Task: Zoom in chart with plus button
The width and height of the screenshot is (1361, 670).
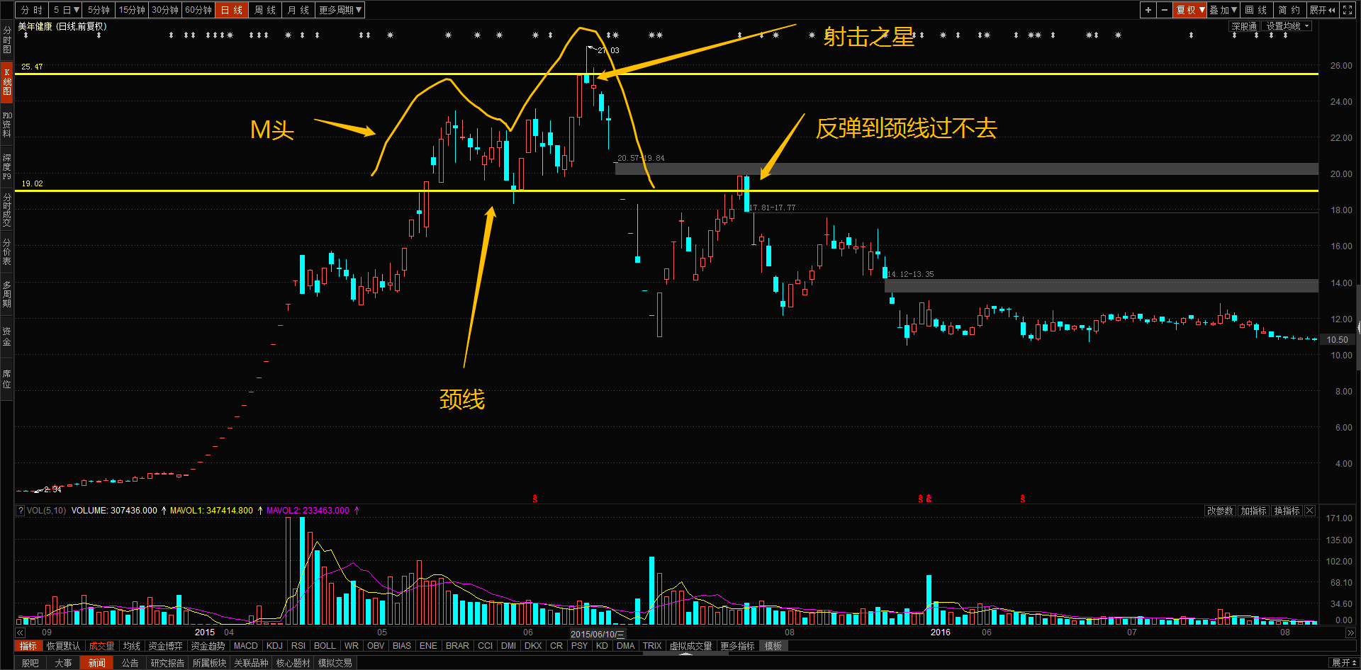Action: pos(1148,10)
